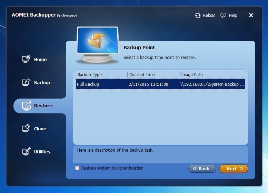Click the Backup Point monitor folder image

[x=97, y=45]
